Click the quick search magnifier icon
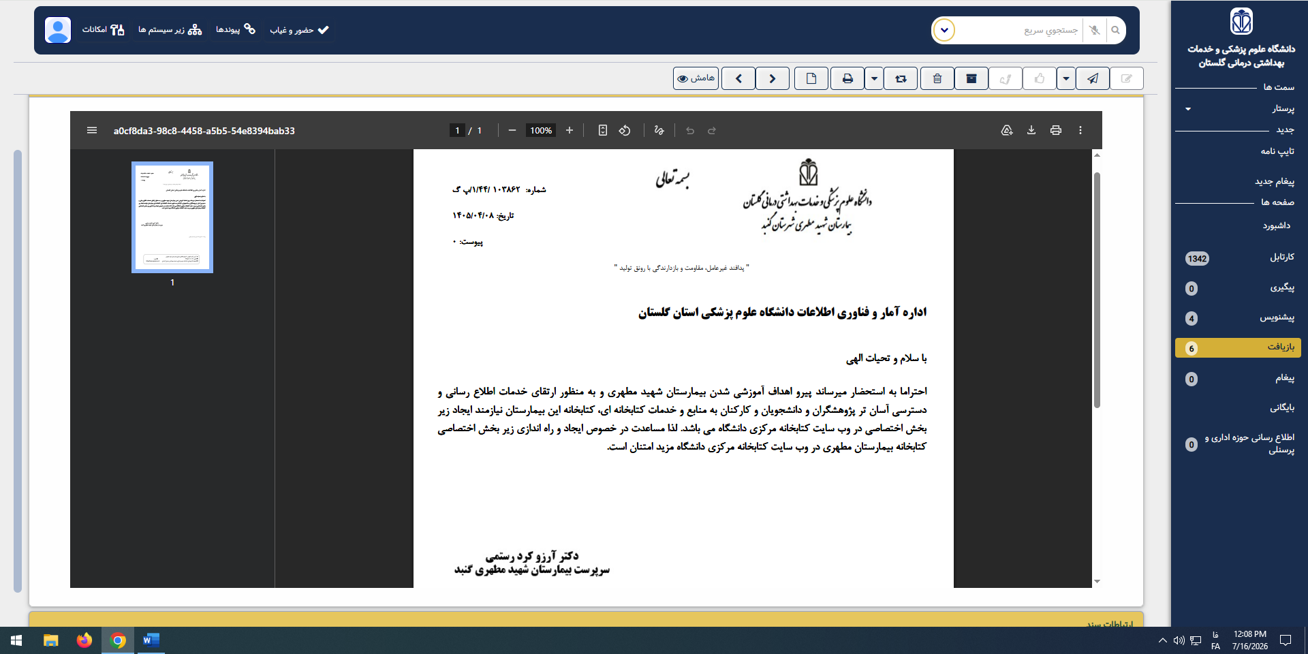The image size is (1308, 654). (1115, 30)
